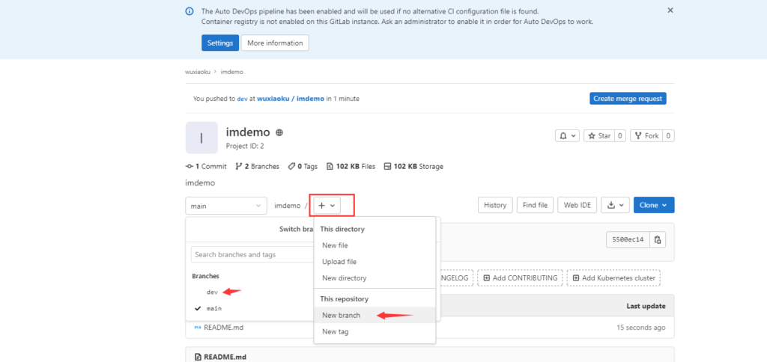The height and width of the screenshot is (362, 767).
Task: Star the imdemo project
Action: (x=599, y=135)
